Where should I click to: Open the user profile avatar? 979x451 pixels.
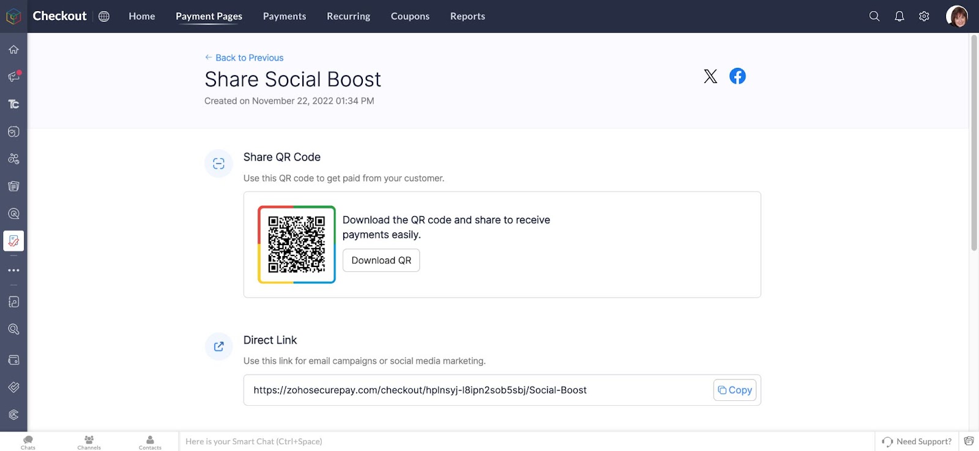tap(957, 16)
